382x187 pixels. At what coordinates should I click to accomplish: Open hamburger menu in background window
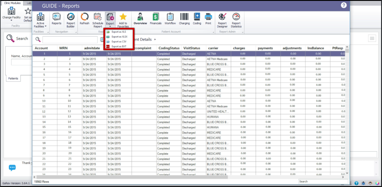[372, 38]
